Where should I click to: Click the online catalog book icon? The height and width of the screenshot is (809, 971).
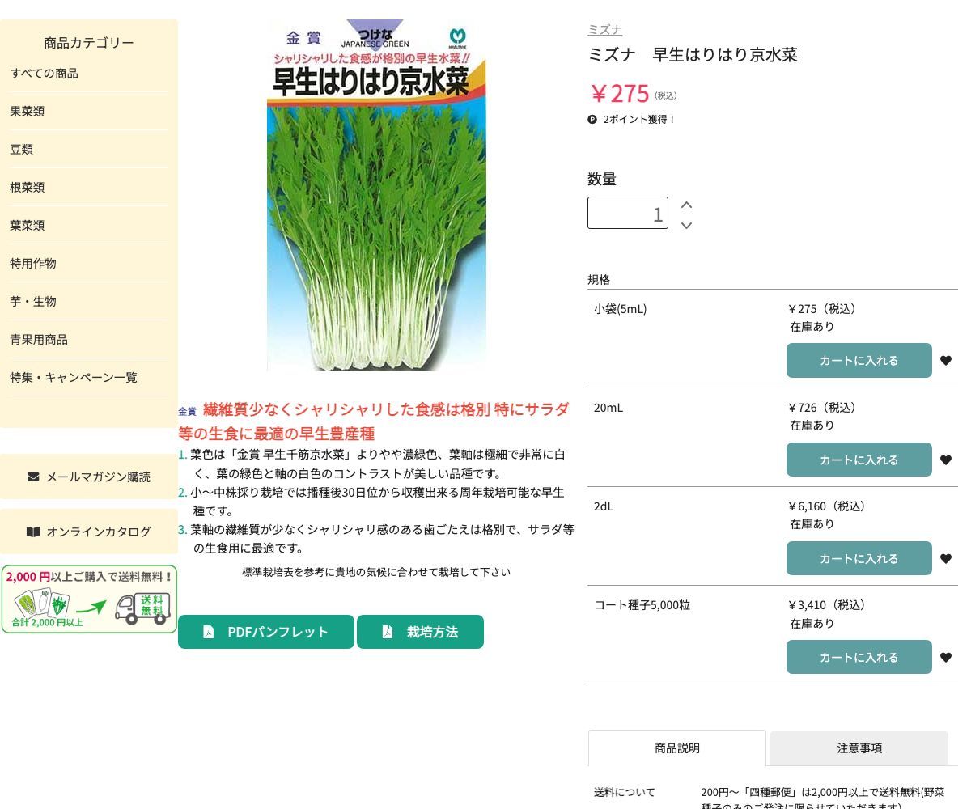[x=33, y=532]
